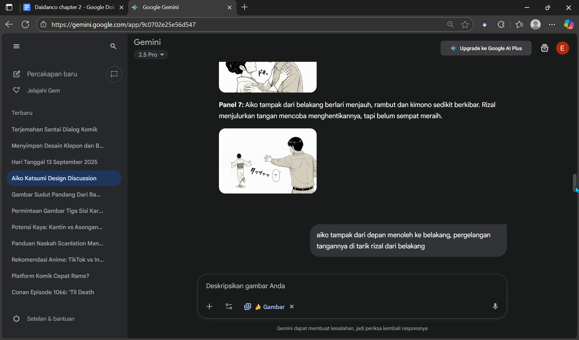Open Terjemahan Santai Dialog Komik conversation
Viewport: 579px width, 340px height.
(x=54, y=129)
